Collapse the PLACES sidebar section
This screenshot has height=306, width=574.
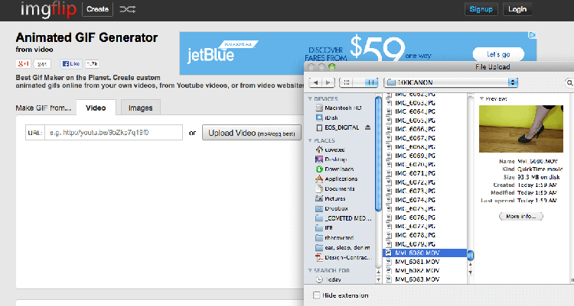tap(311, 140)
